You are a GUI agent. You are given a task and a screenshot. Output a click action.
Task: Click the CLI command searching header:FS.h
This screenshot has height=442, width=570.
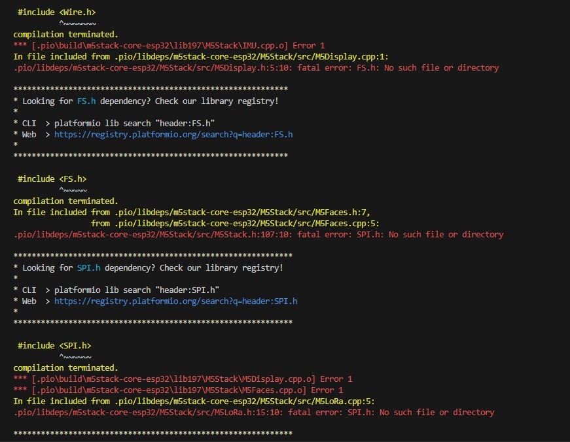[135, 124]
